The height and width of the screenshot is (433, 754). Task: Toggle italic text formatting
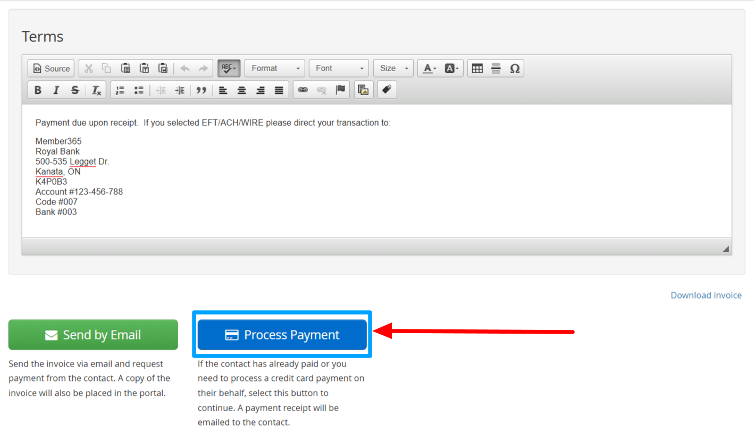pyautogui.click(x=56, y=90)
